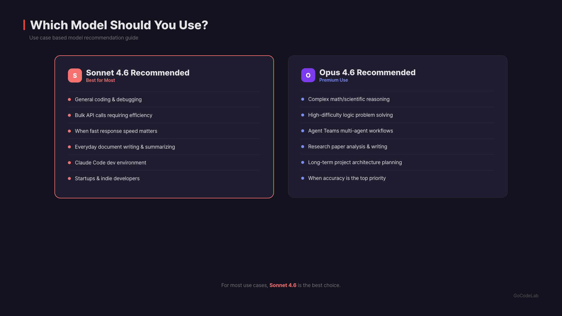Click the purple bullet beside Complex math/scientific reasoning
Screen dimensions: 562x316
click(303, 99)
